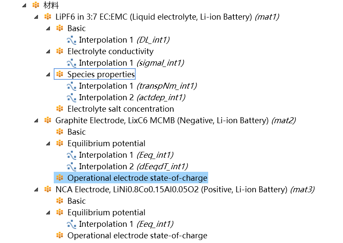The width and height of the screenshot is (343, 243).
Task: Click the Graphite Electrode material icon
Action: (47, 121)
